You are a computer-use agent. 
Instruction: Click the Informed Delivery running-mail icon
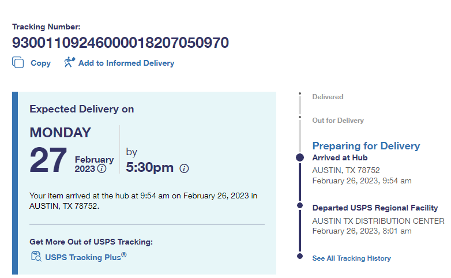[x=70, y=62]
